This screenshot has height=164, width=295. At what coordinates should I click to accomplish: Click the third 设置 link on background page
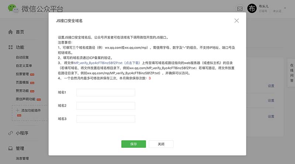tap(271, 117)
